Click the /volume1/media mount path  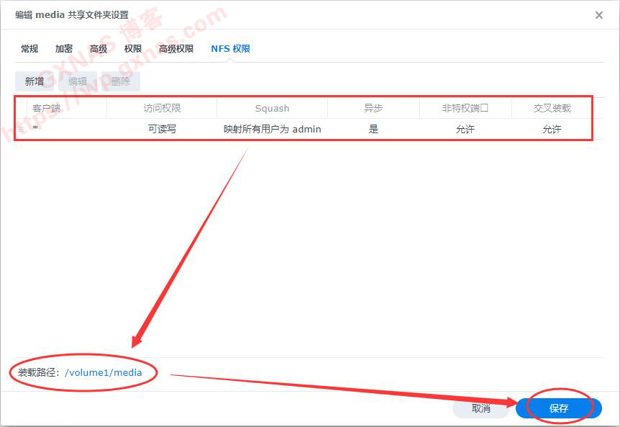coord(104,372)
